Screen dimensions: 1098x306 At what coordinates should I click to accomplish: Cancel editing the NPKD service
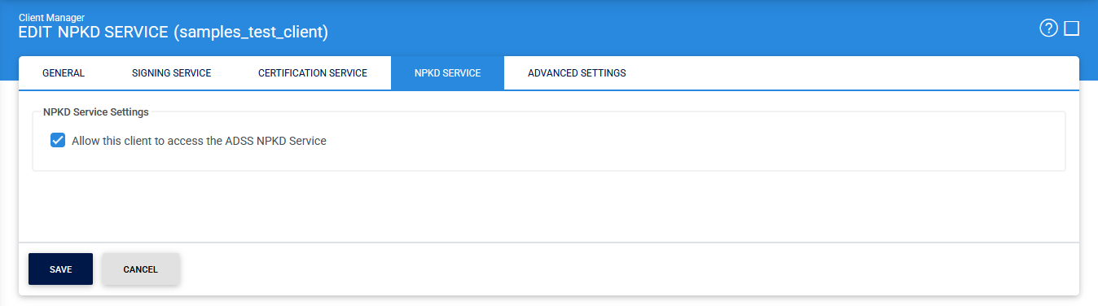coord(140,269)
